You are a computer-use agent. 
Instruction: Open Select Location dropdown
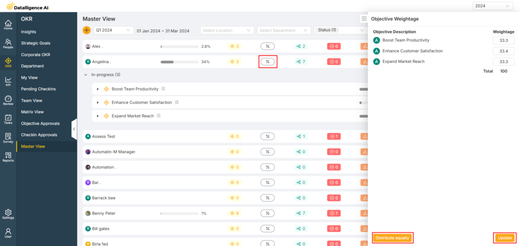click(227, 30)
